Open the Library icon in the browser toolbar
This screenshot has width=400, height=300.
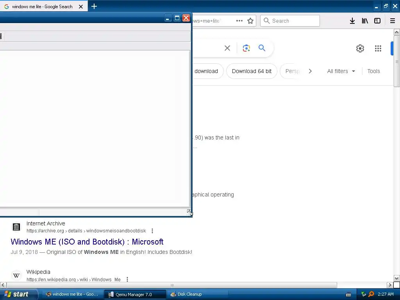365,21
